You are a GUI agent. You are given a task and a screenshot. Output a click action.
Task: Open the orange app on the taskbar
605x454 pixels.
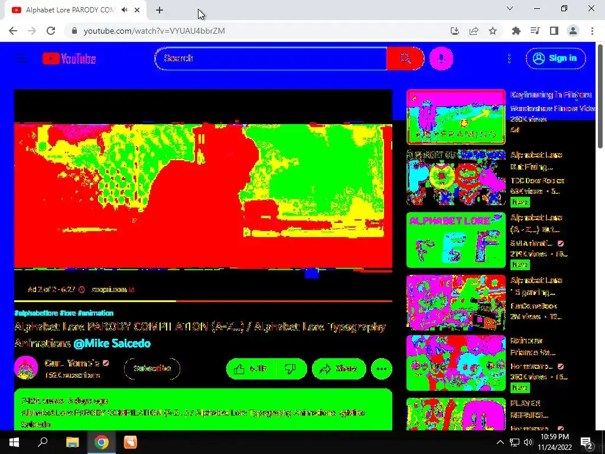tap(131, 442)
